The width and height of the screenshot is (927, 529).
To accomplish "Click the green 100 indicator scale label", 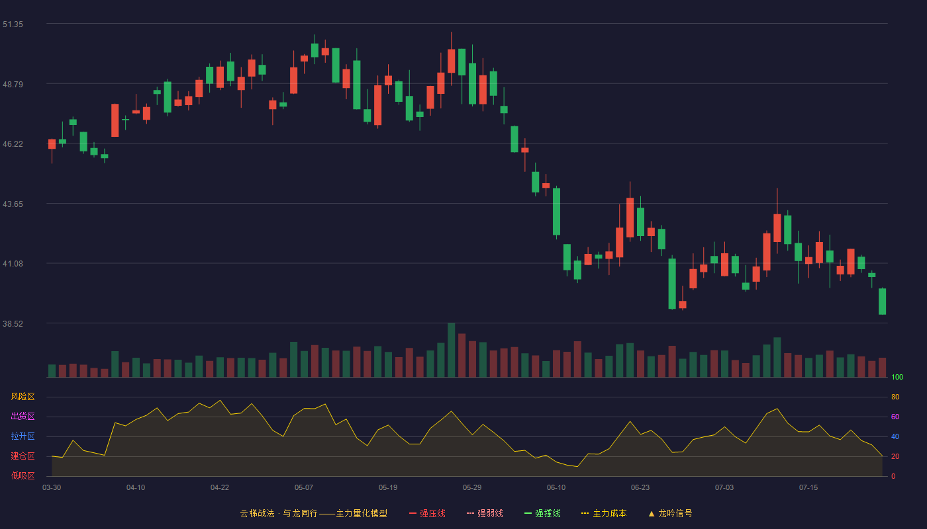I will point(897,377).
